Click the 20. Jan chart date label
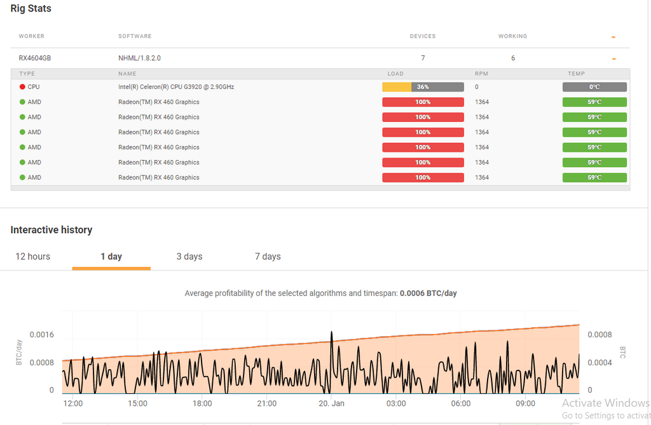 click(x=331, y=403)
